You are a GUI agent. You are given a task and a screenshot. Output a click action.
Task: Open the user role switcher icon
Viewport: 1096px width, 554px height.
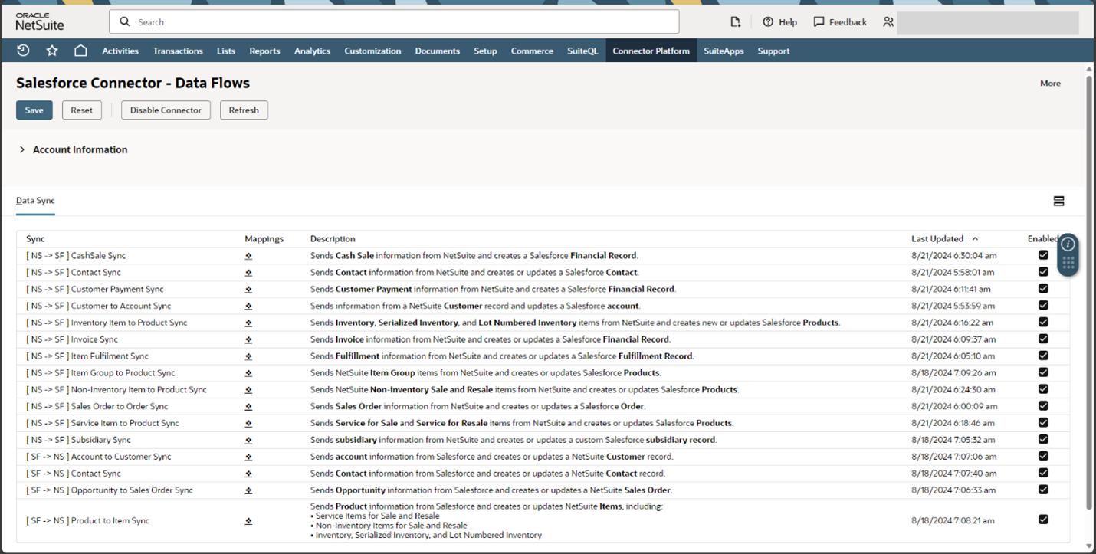(x=888, y=22)
